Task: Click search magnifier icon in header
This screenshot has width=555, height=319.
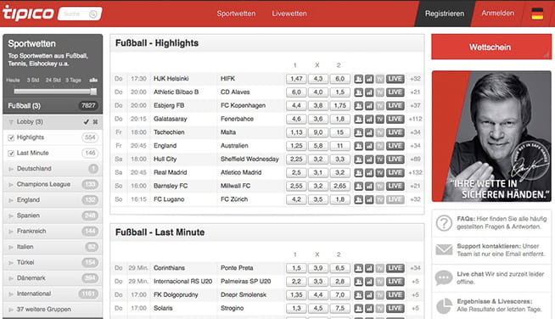Action: (93, 14)
